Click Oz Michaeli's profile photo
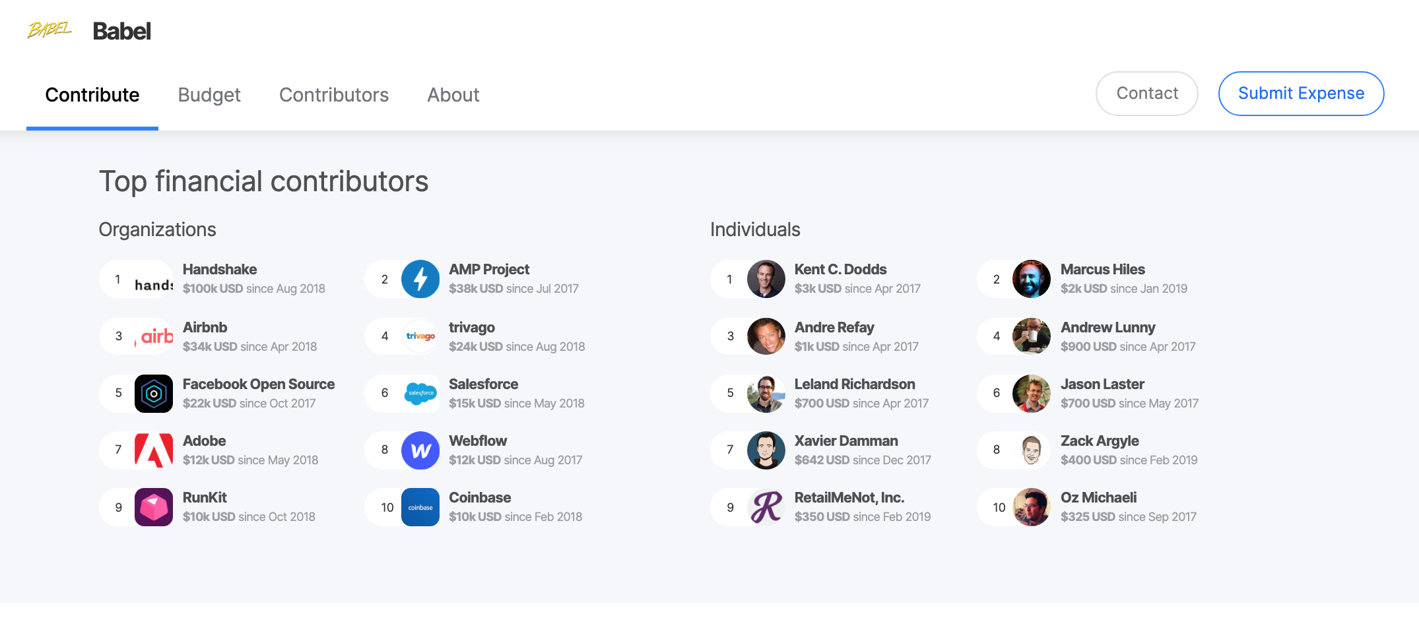 point(1032,507)
